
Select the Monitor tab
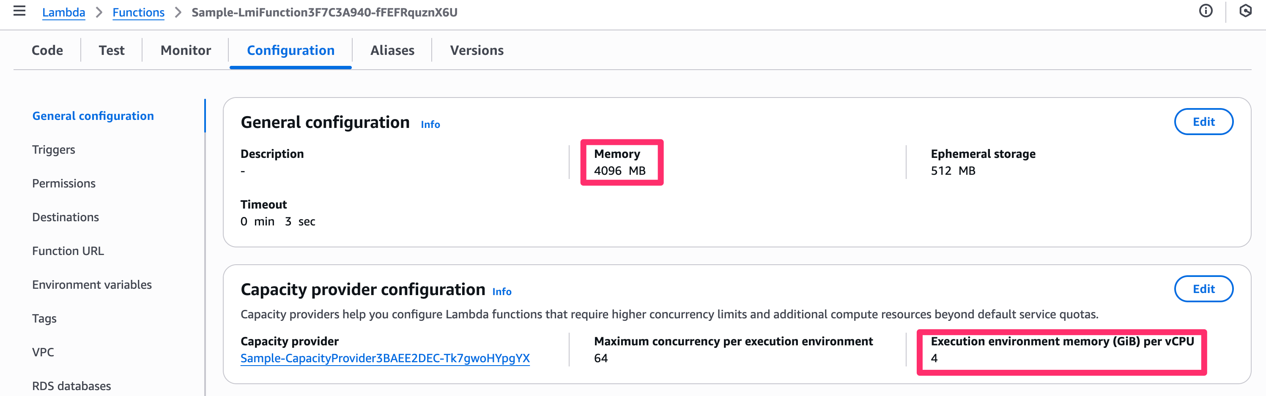(x=185, y=50)
